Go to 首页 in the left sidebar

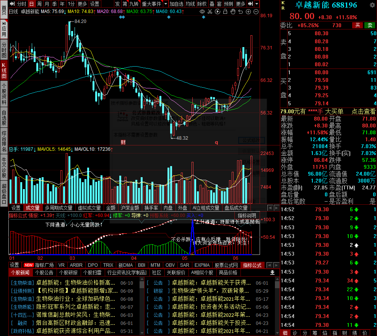point(4,10)
